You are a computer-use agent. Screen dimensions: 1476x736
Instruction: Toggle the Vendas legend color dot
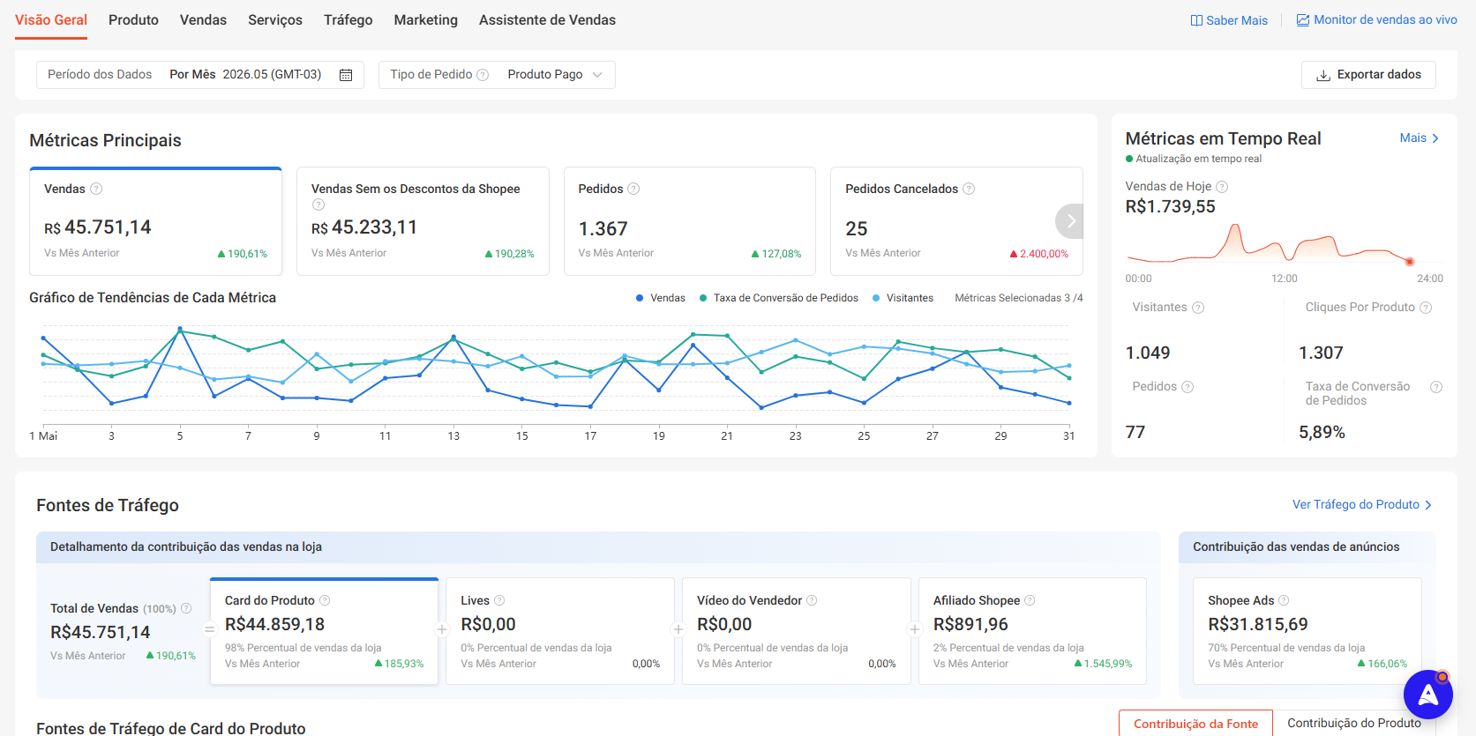640,298
